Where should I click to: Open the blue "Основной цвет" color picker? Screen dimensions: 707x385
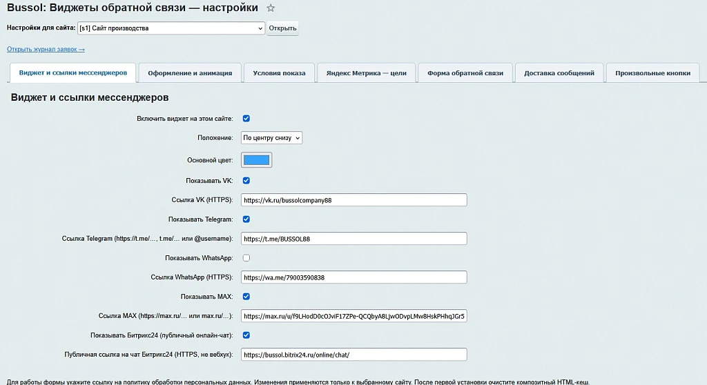coord(257,160)
